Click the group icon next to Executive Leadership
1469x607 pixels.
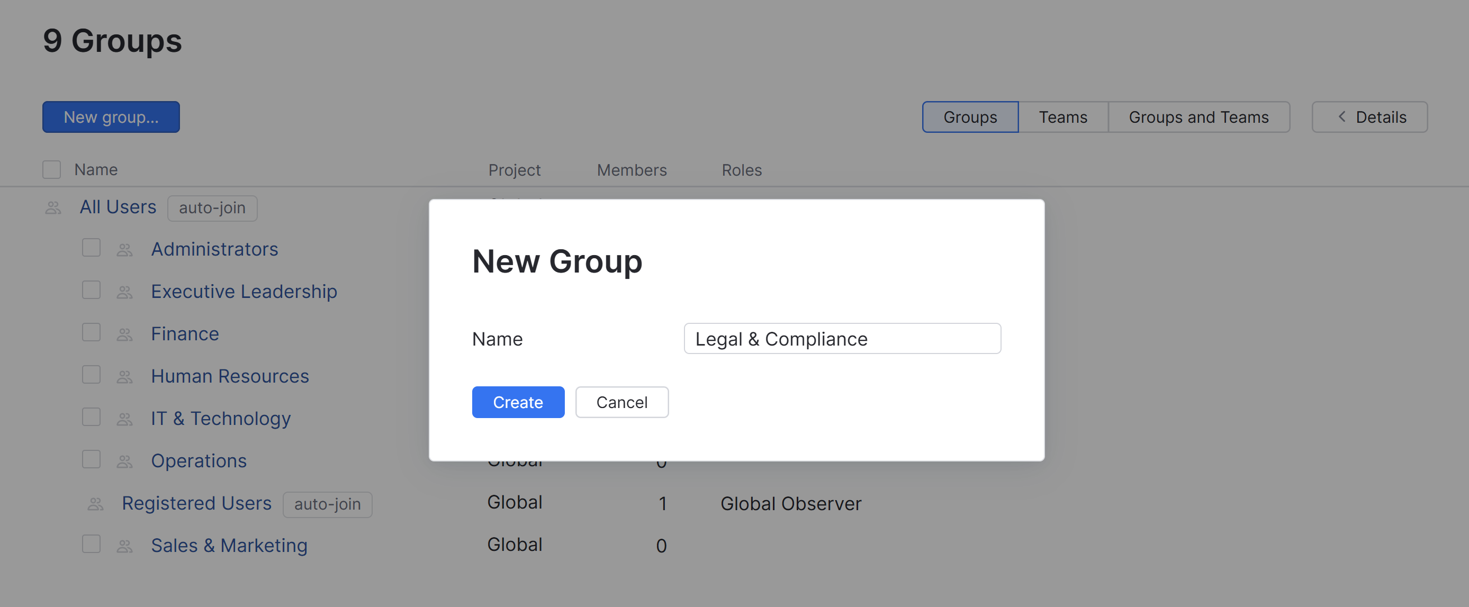[x=124, y=292]
